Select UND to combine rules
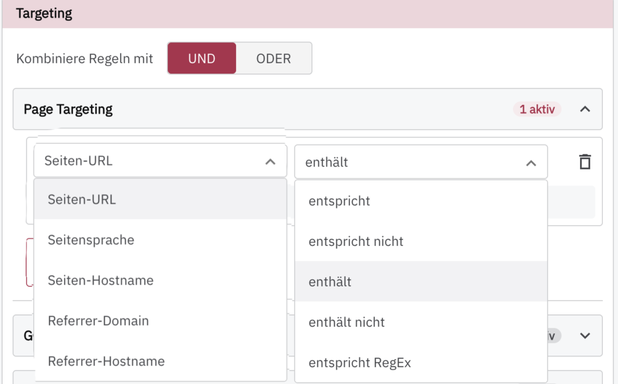The height and width of the screenshot is (384, 618). (x=202, y=58)
